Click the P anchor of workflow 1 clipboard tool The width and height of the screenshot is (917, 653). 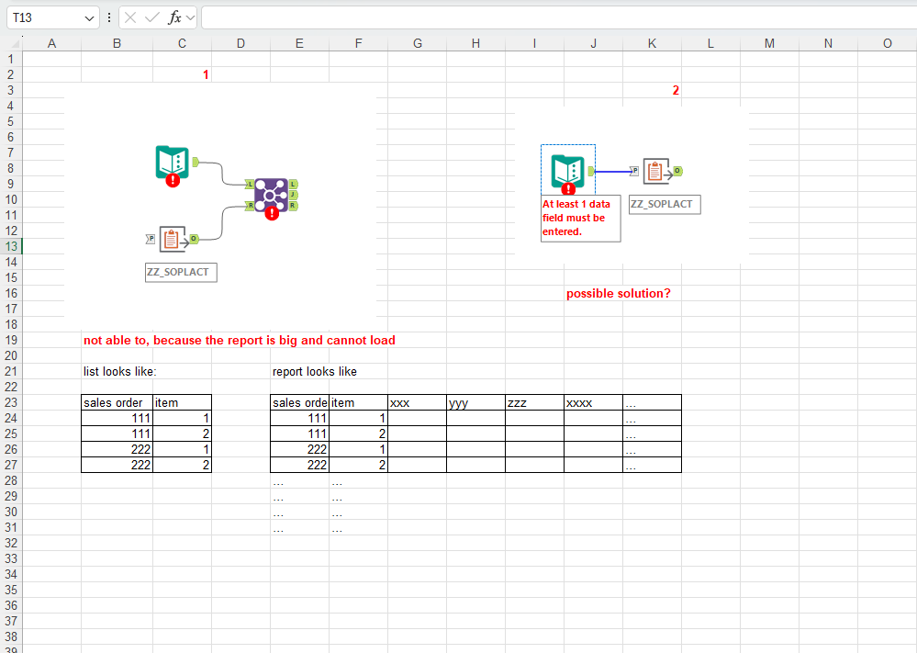point(151,239)
